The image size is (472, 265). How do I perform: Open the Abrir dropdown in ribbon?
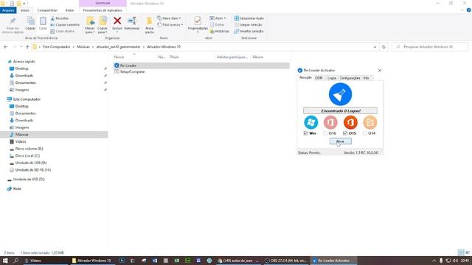click(218, 18)
